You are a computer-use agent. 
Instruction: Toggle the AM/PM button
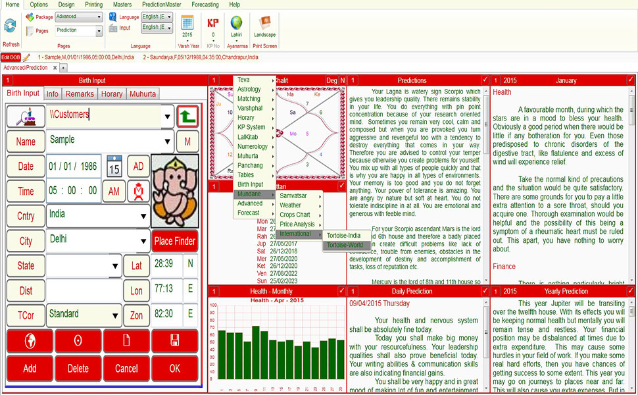[114, 191]
